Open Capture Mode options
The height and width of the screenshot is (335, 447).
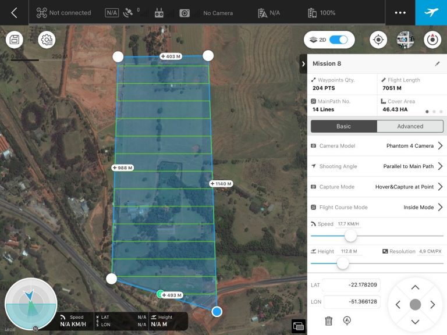pyautogui.click(x=377, y=187)
